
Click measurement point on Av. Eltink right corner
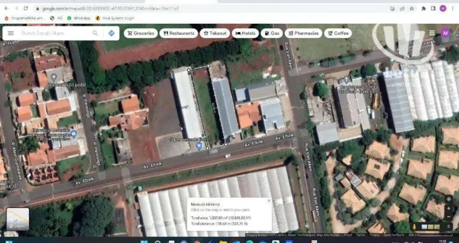click(226, 144)
